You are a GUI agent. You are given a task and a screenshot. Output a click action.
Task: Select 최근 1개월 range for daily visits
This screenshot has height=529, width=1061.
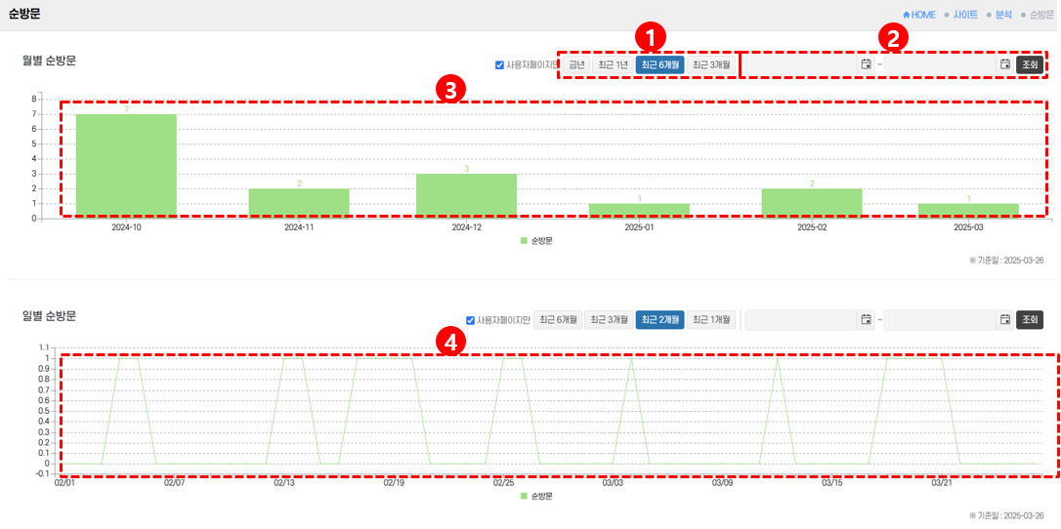click(710, 320)
